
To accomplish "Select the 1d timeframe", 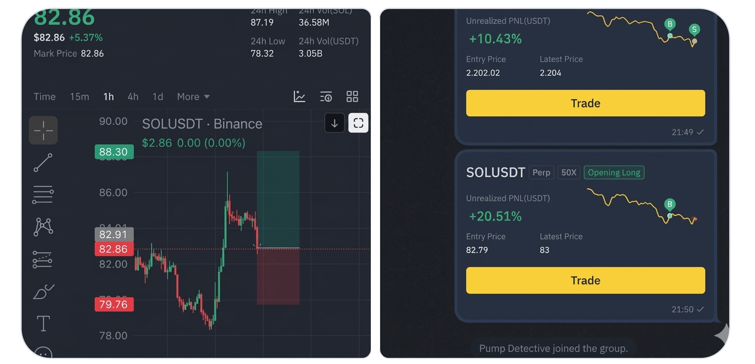I will pos(158,96).
